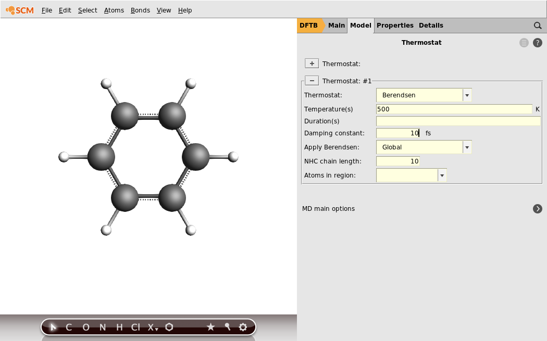This screenshot has height=341, width=547.
Task: Click the 'NHC chain length:' label
Action: (333, 161)
